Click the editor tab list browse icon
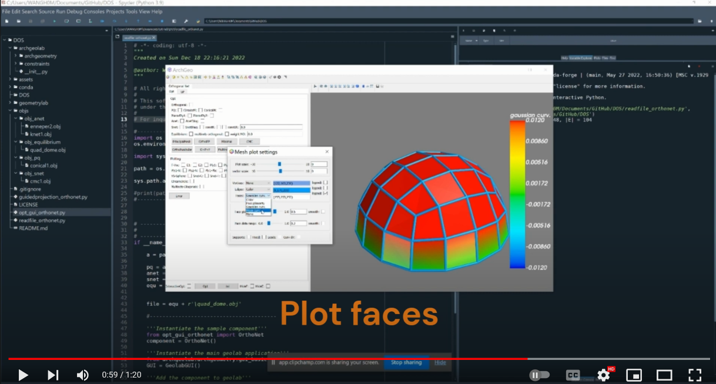716x384 pixels. click(116, 38)
